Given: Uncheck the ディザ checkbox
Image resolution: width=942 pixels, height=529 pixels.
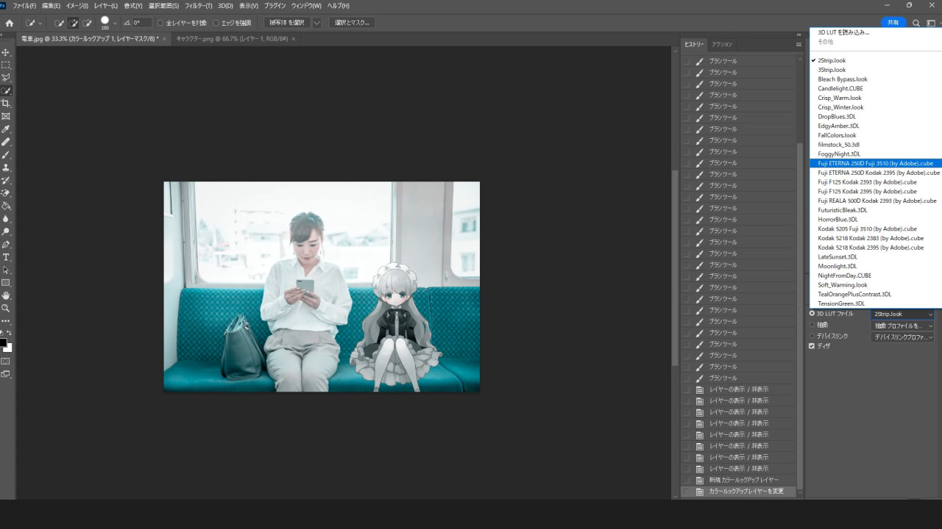Looking at the screenshot, I should click(812, 345).
